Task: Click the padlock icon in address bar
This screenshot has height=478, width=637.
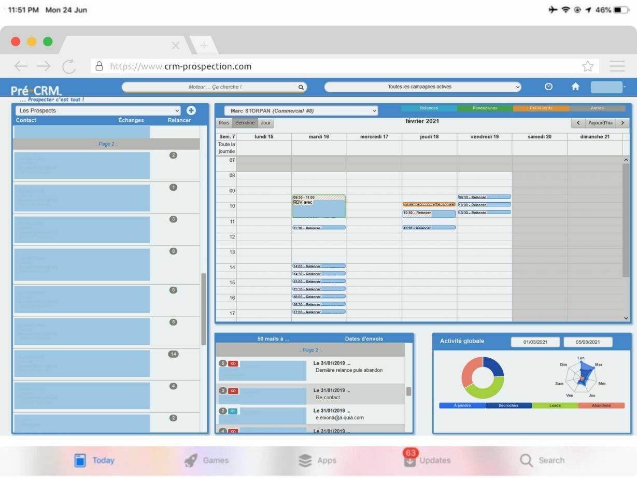Action: [100, 66]
